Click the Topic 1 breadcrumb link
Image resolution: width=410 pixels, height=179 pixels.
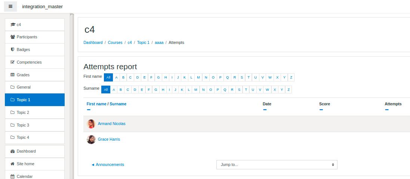tap(143, 42)
